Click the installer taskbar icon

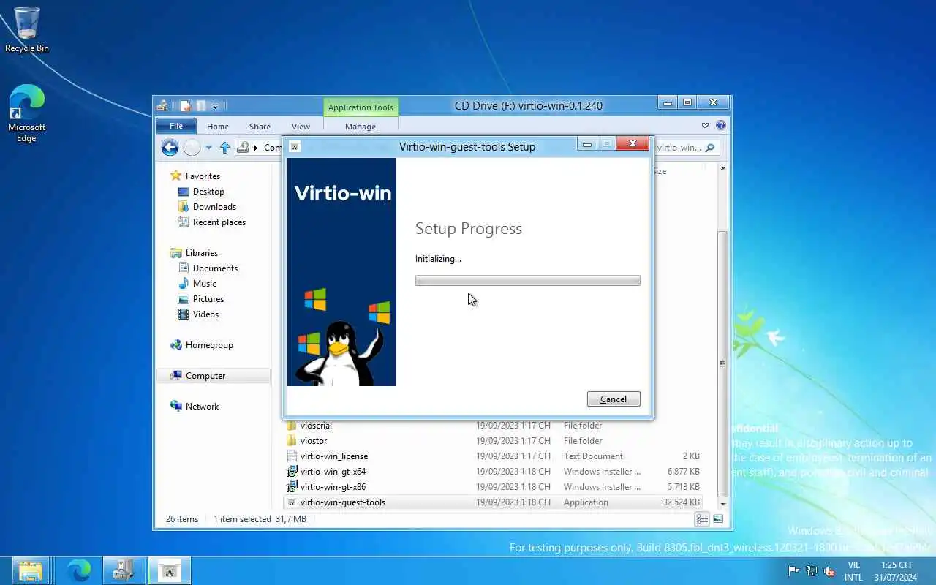tap(123, 570)
